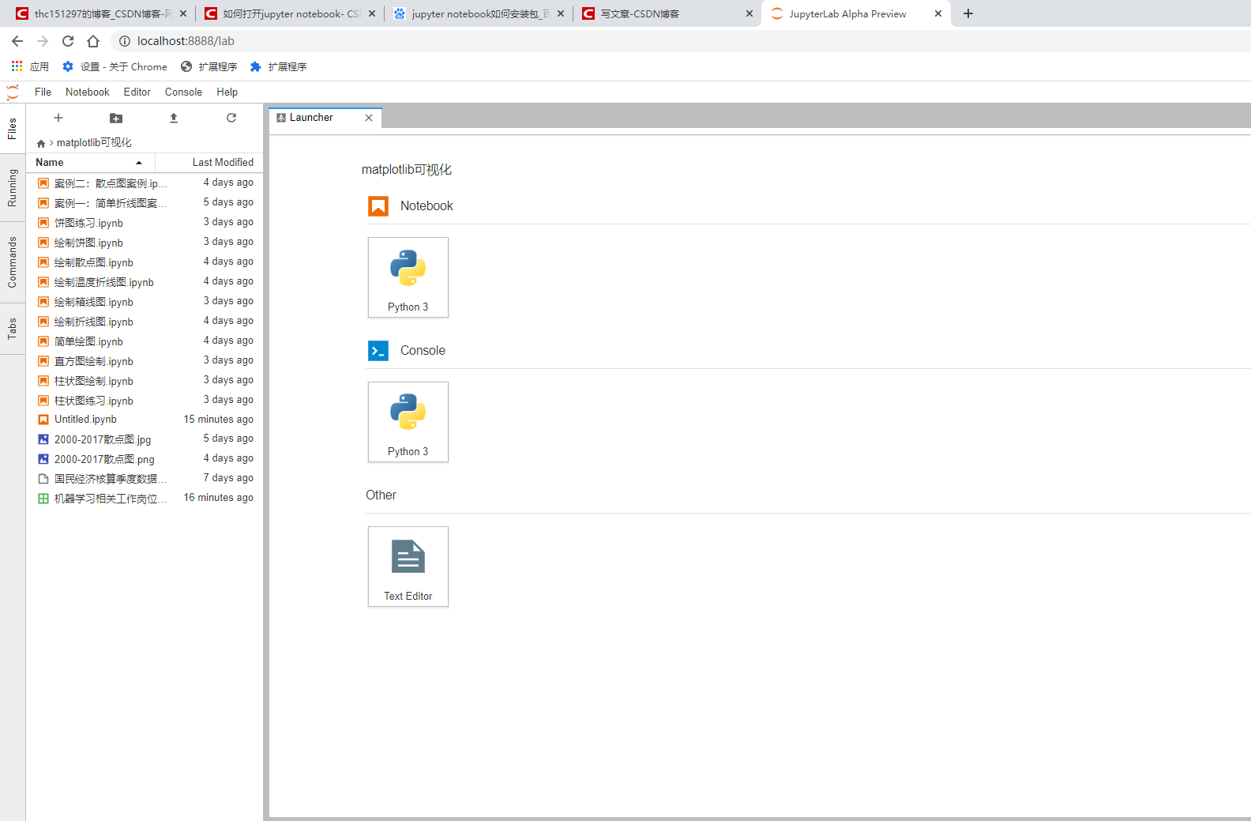Sort files by Name column header

point(91,162)
